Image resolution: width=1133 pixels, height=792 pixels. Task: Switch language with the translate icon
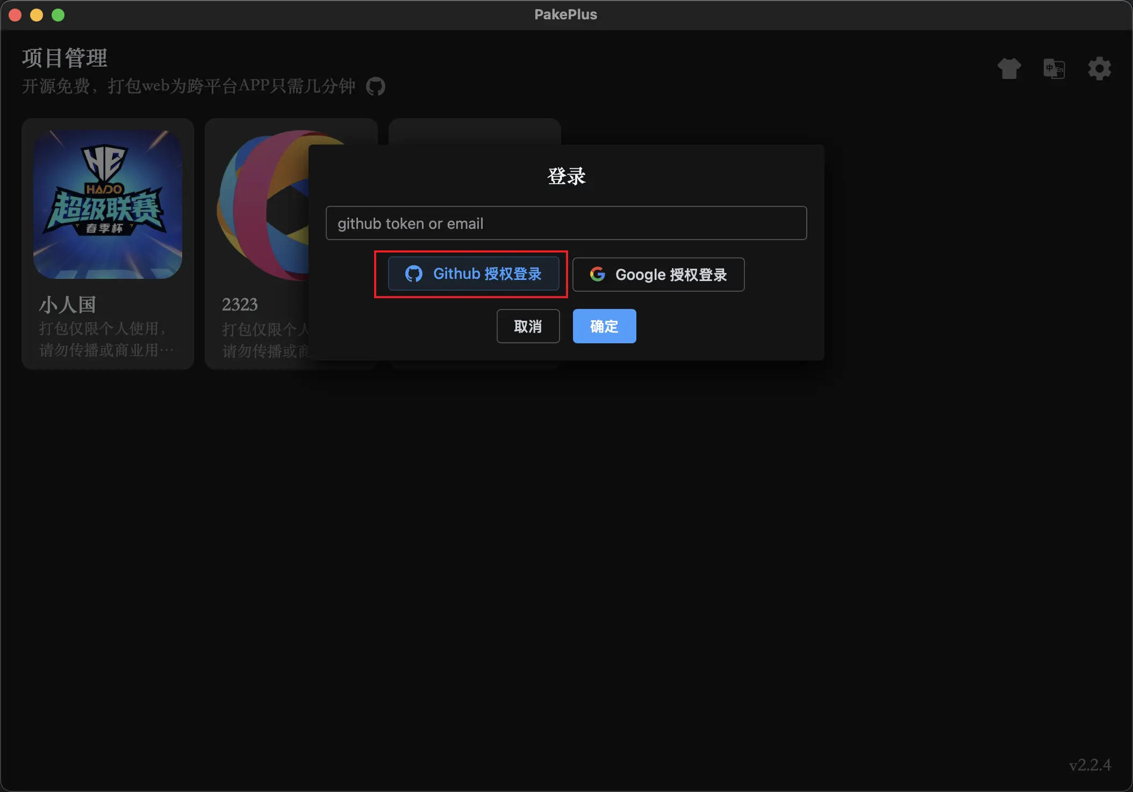coord(1054,69)
